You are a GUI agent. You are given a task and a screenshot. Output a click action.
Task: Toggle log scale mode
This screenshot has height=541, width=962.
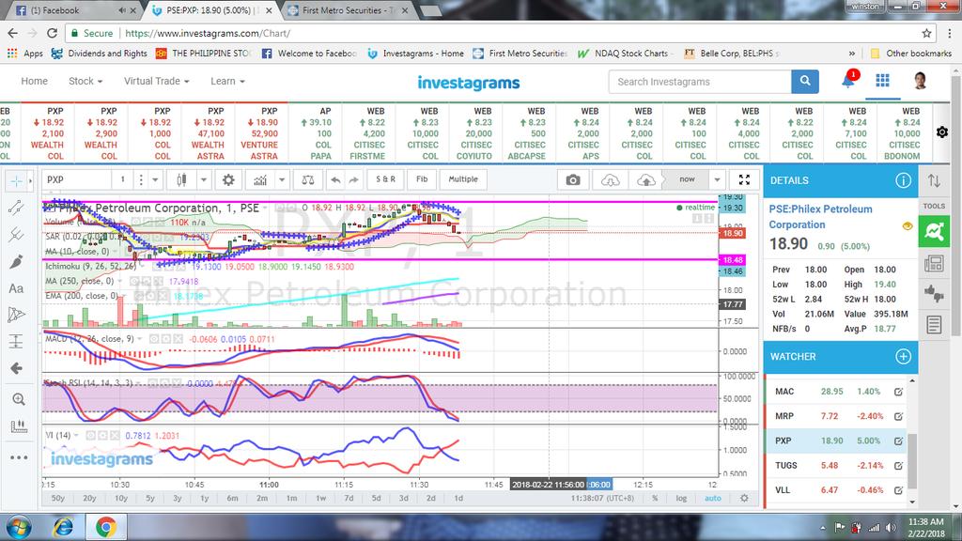click(681, 498)
